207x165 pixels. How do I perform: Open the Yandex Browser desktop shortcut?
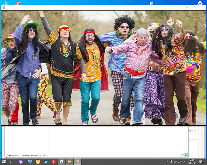click(200, 3)
